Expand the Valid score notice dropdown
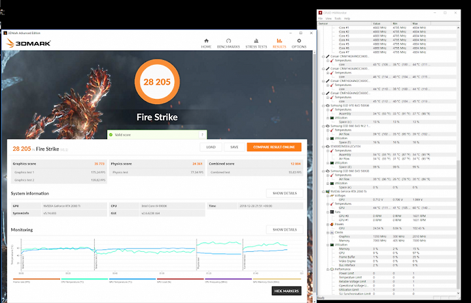Image resolution: width=471 pixels, height=303 pixels. point(202,135)
